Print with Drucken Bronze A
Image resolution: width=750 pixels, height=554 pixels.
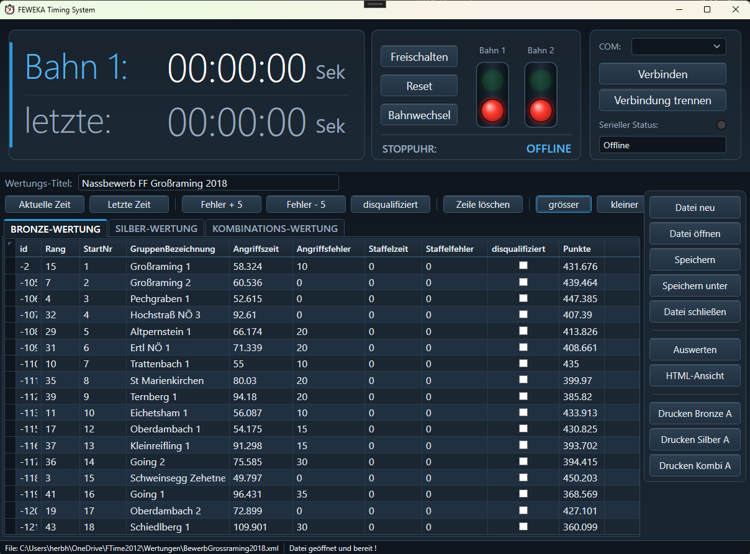[x=695, y=413]
